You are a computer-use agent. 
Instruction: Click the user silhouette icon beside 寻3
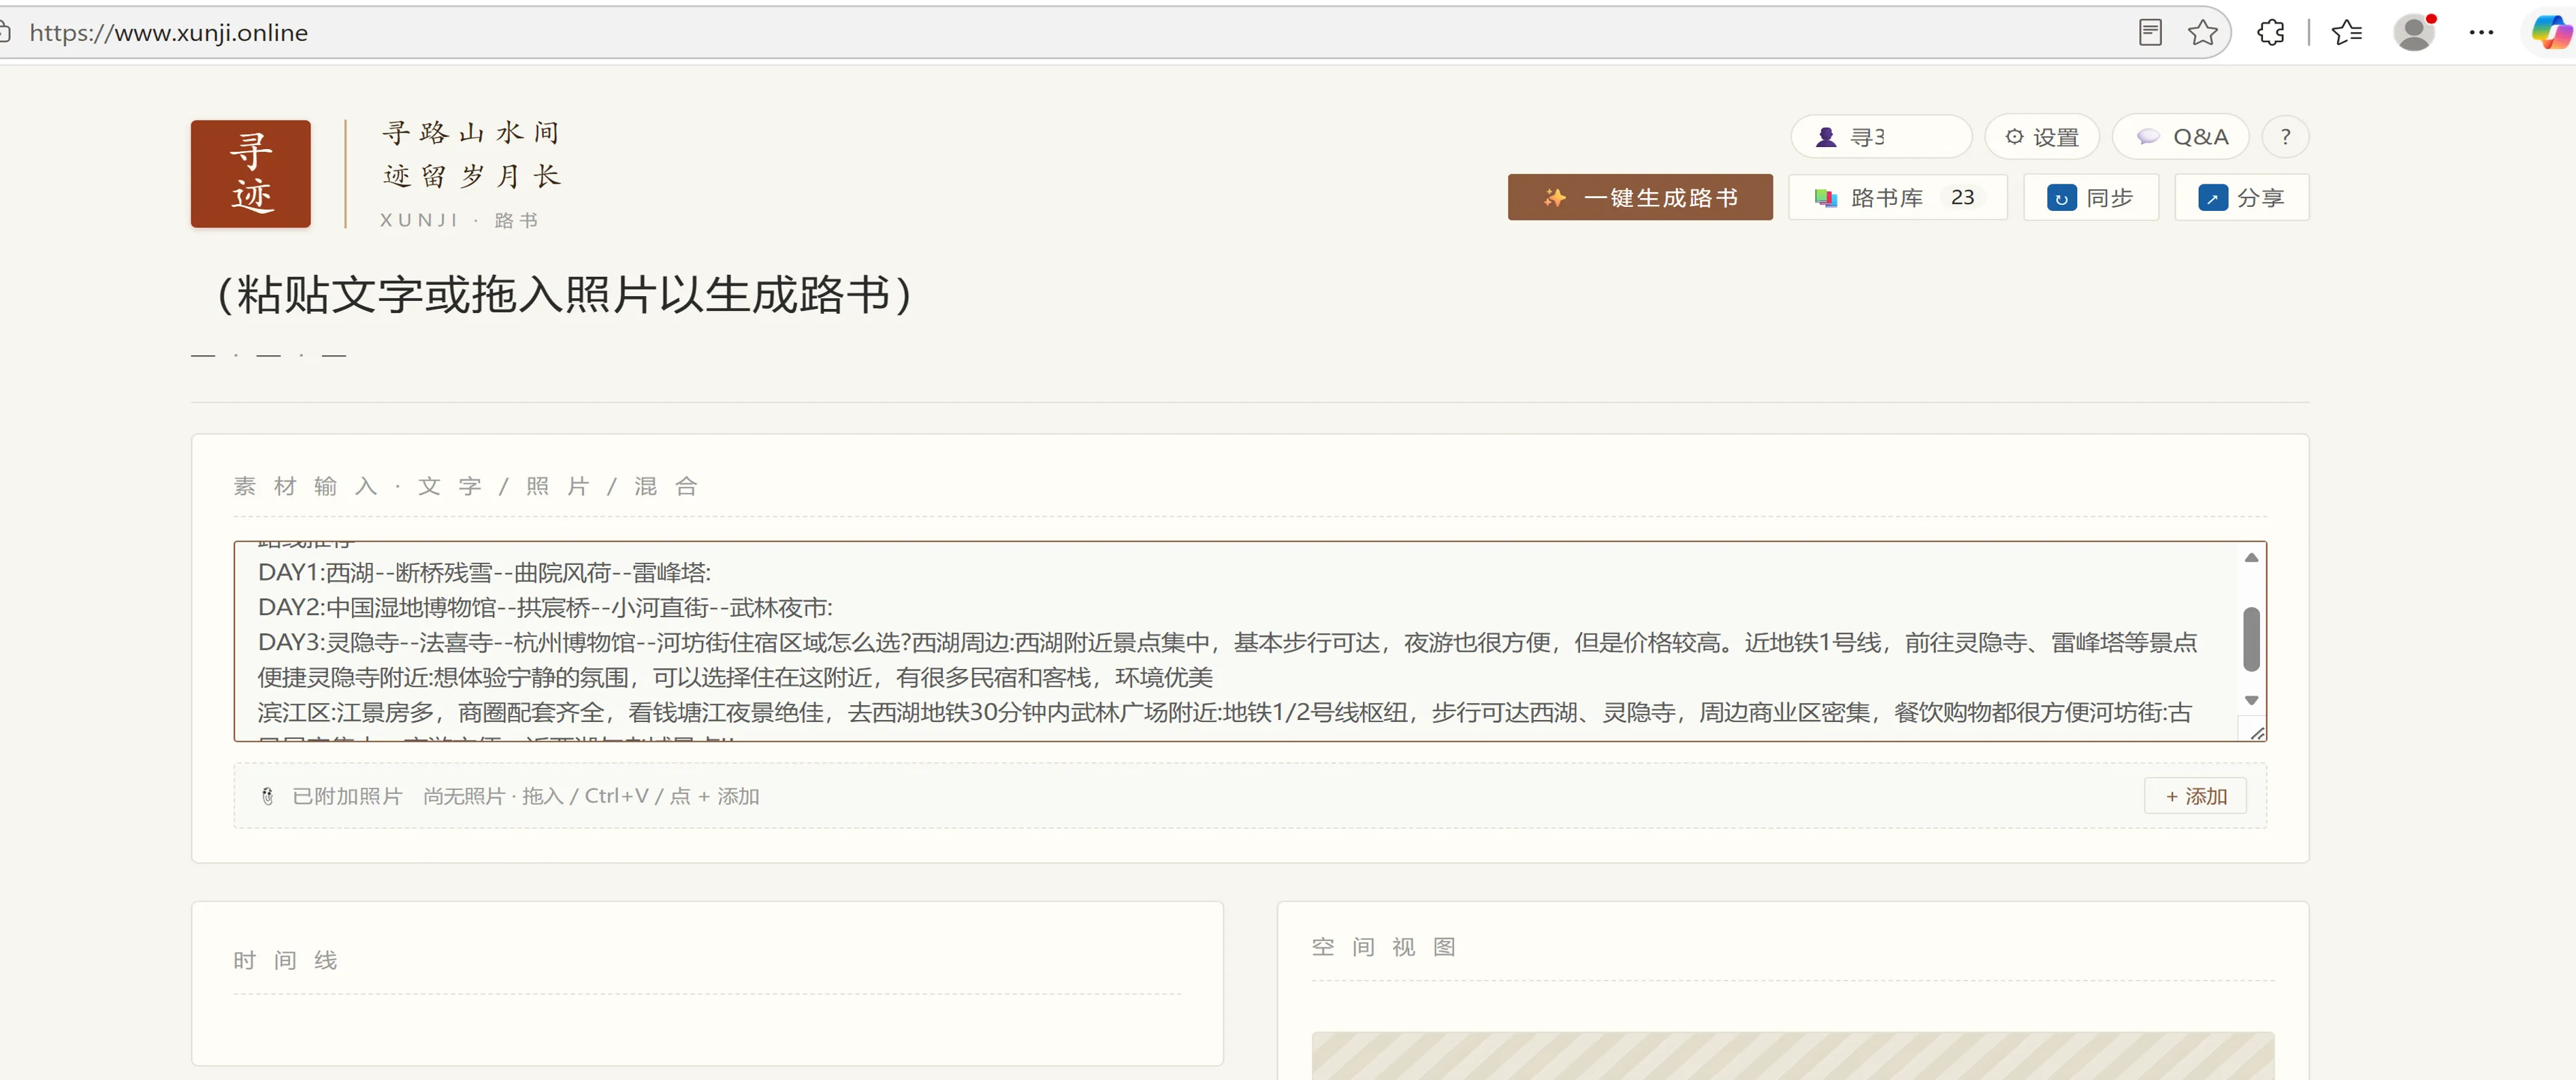pyautogui.click(x=1826, y=137)
